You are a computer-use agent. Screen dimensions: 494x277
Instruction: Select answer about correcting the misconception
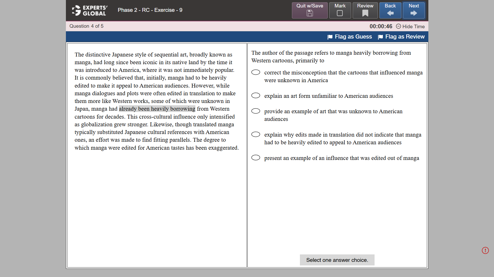[x=256, y=72]
